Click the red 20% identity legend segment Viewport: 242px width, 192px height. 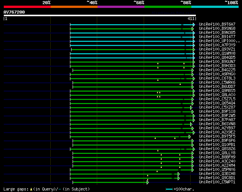pyautogui.click(x=27, y=7)
